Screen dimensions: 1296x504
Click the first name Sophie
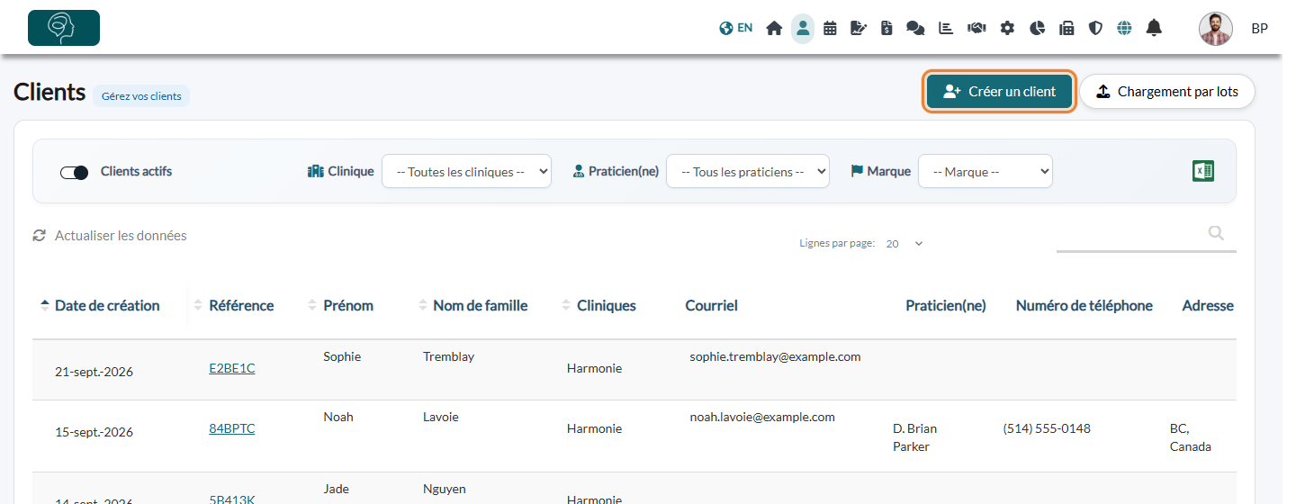click(342, 356)
